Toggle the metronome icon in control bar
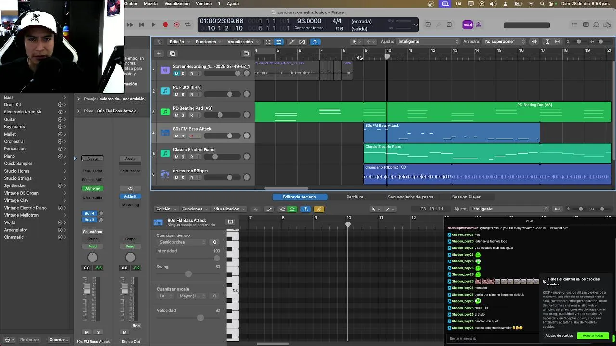This screenshot has height=346, width=616. (x=478, y=25)
